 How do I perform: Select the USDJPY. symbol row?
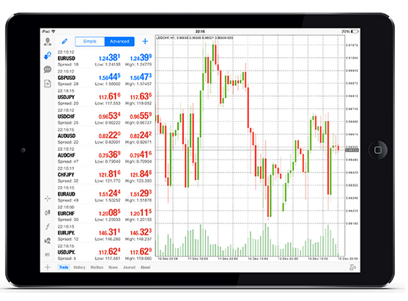click(105, 253)
